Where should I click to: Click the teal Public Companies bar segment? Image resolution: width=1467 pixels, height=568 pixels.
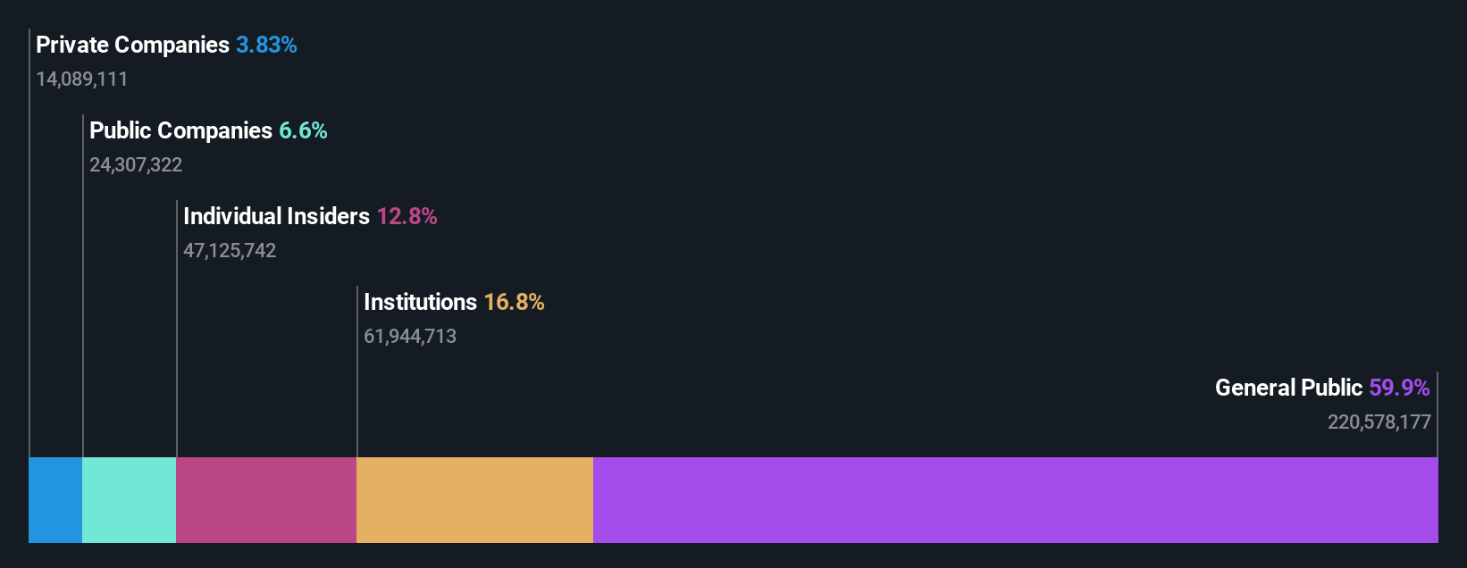coord(130,500)
